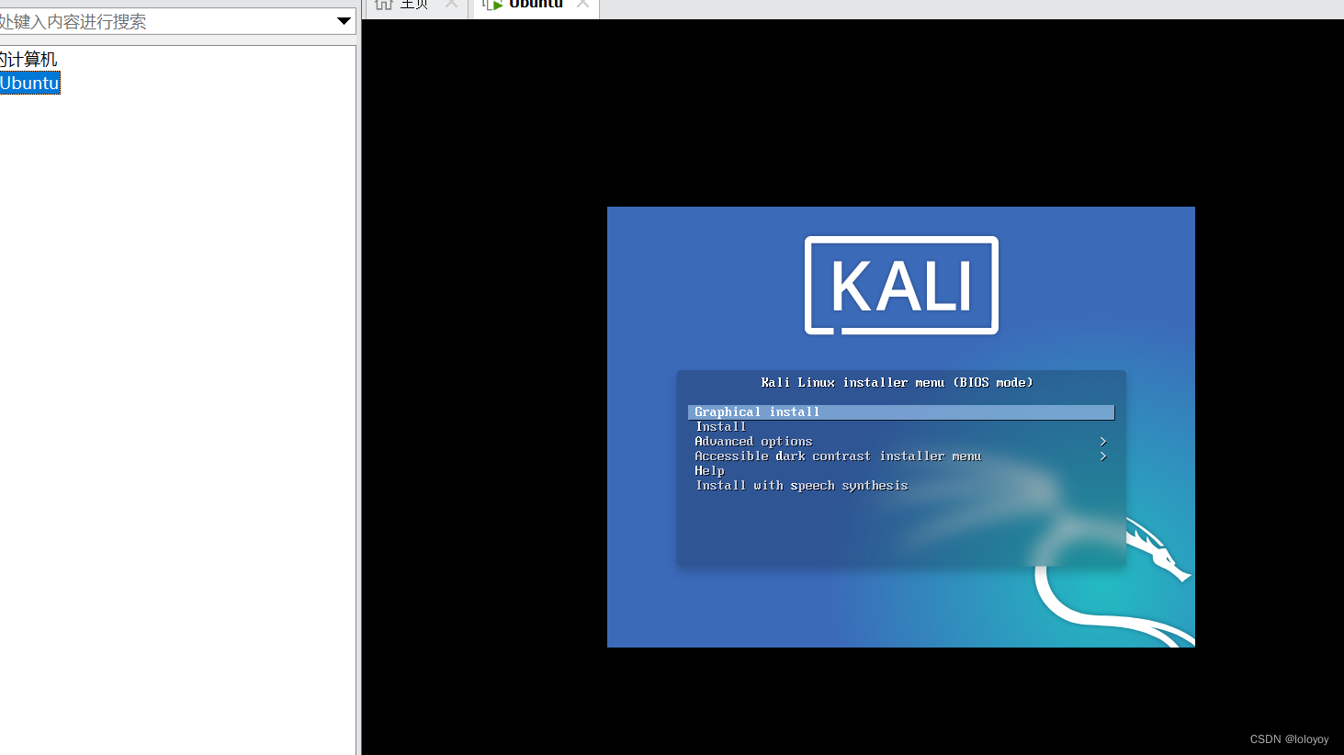Click the home icon on the 主页 tab
The width and height of the screenshot is (1344, 755).
tap(383, 4)
